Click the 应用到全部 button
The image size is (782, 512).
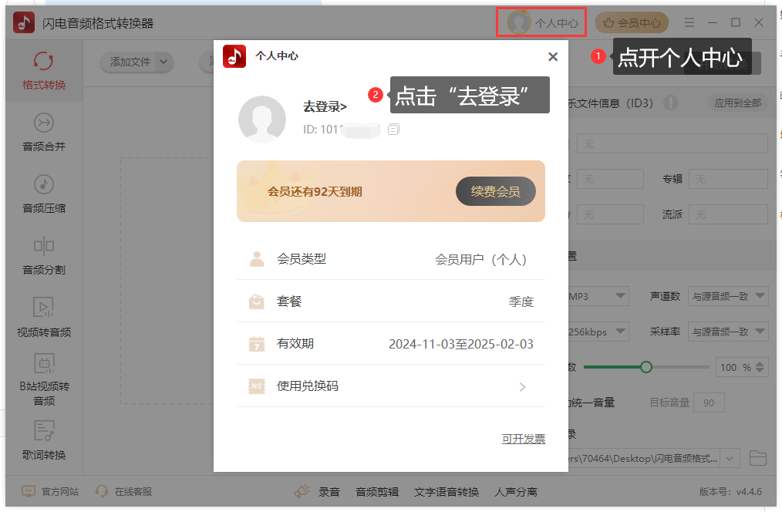[x=737, y=103]
